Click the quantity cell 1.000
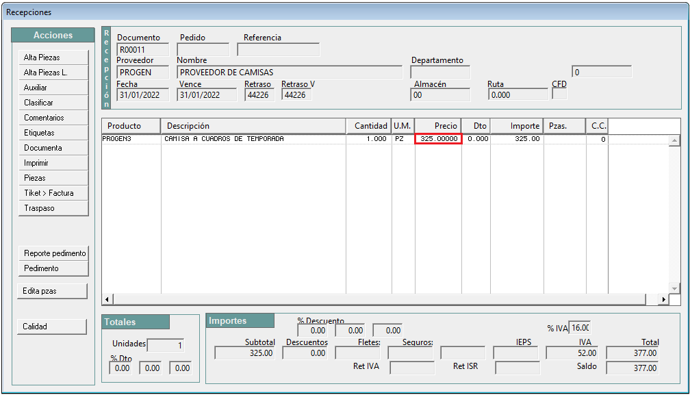Image resolution: width=690 pixels, height=395 pixels. pyautogui.click(x=369, y=139)
